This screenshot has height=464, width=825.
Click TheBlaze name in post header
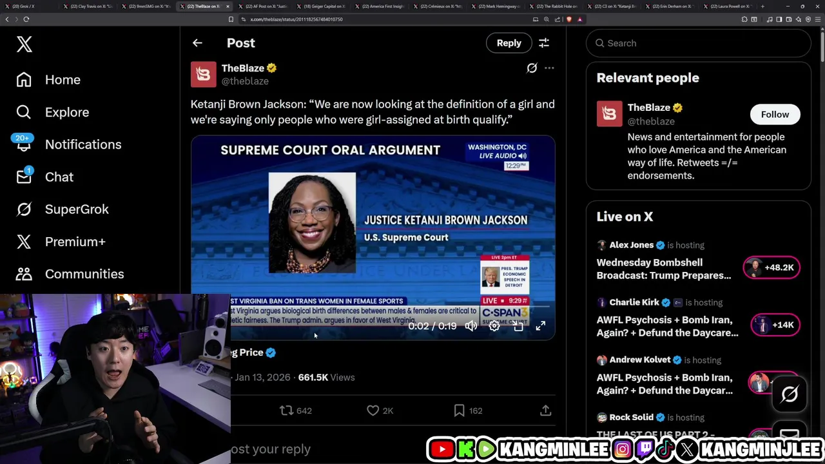point(243,68)
